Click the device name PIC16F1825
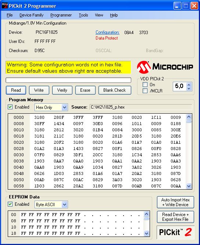This screenshot has width=200, height=245. pyautogui.click(x=47, y=32)
